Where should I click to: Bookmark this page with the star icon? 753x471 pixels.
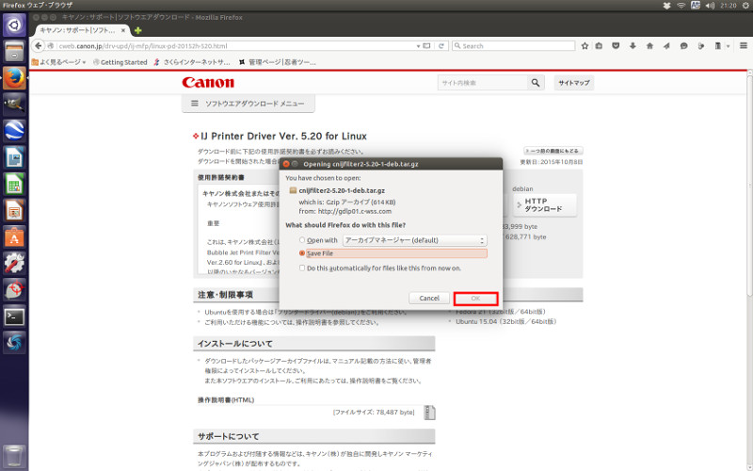coord(585,45)
